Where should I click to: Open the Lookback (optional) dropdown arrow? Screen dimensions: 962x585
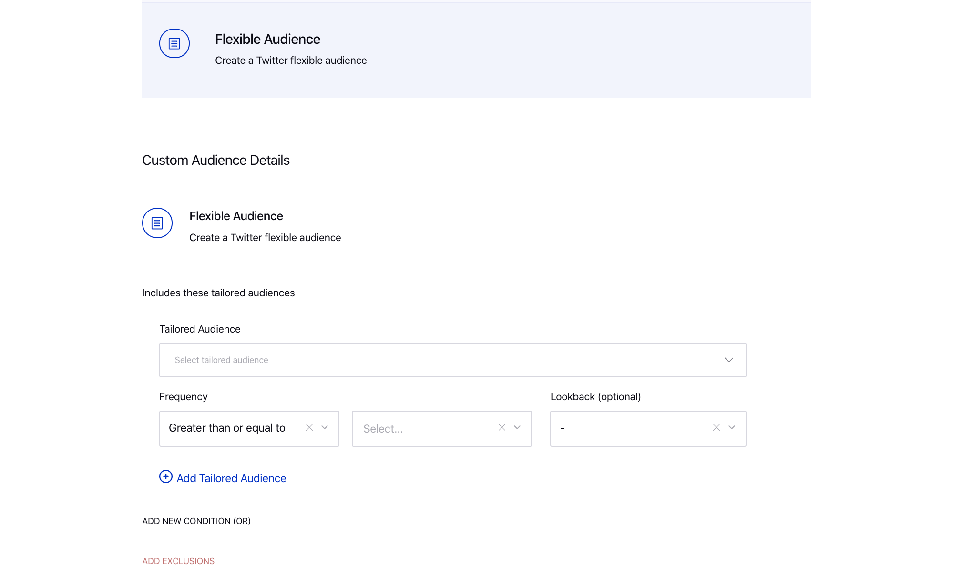pos(732,428)
